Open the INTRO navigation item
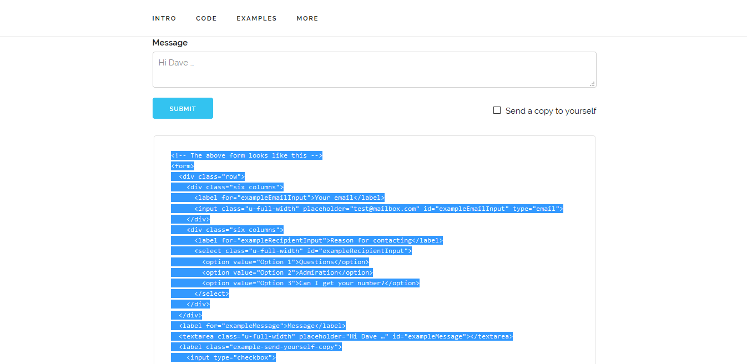The image size is (747, 364). click(164, 18)
